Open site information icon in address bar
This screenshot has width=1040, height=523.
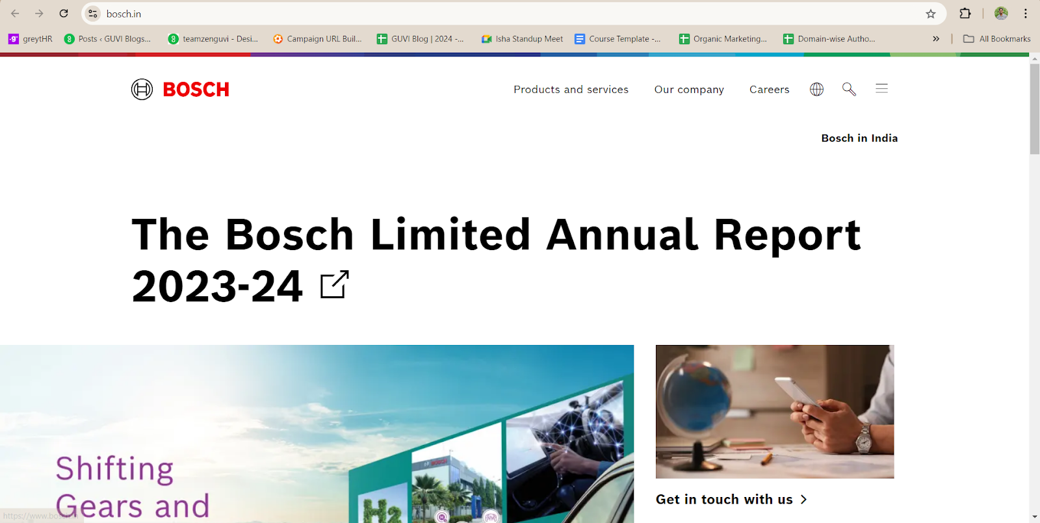tap(93, 14)
